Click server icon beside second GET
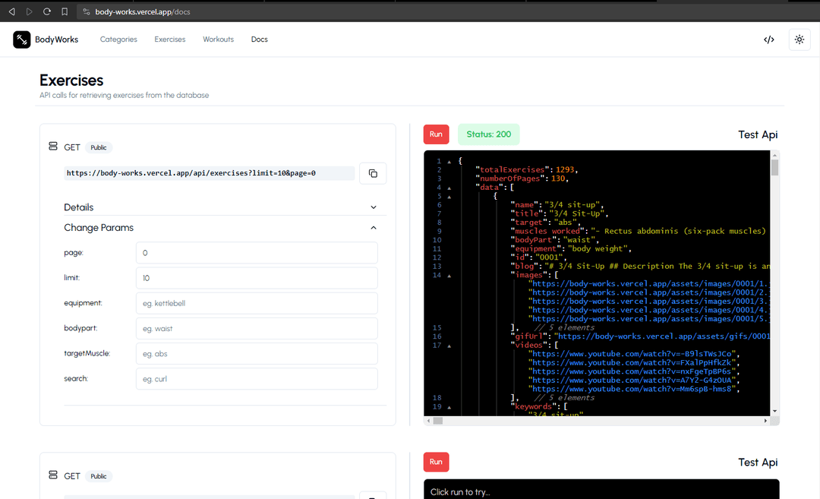This screenshot has width=820, height=499. [x=53, y=475]
